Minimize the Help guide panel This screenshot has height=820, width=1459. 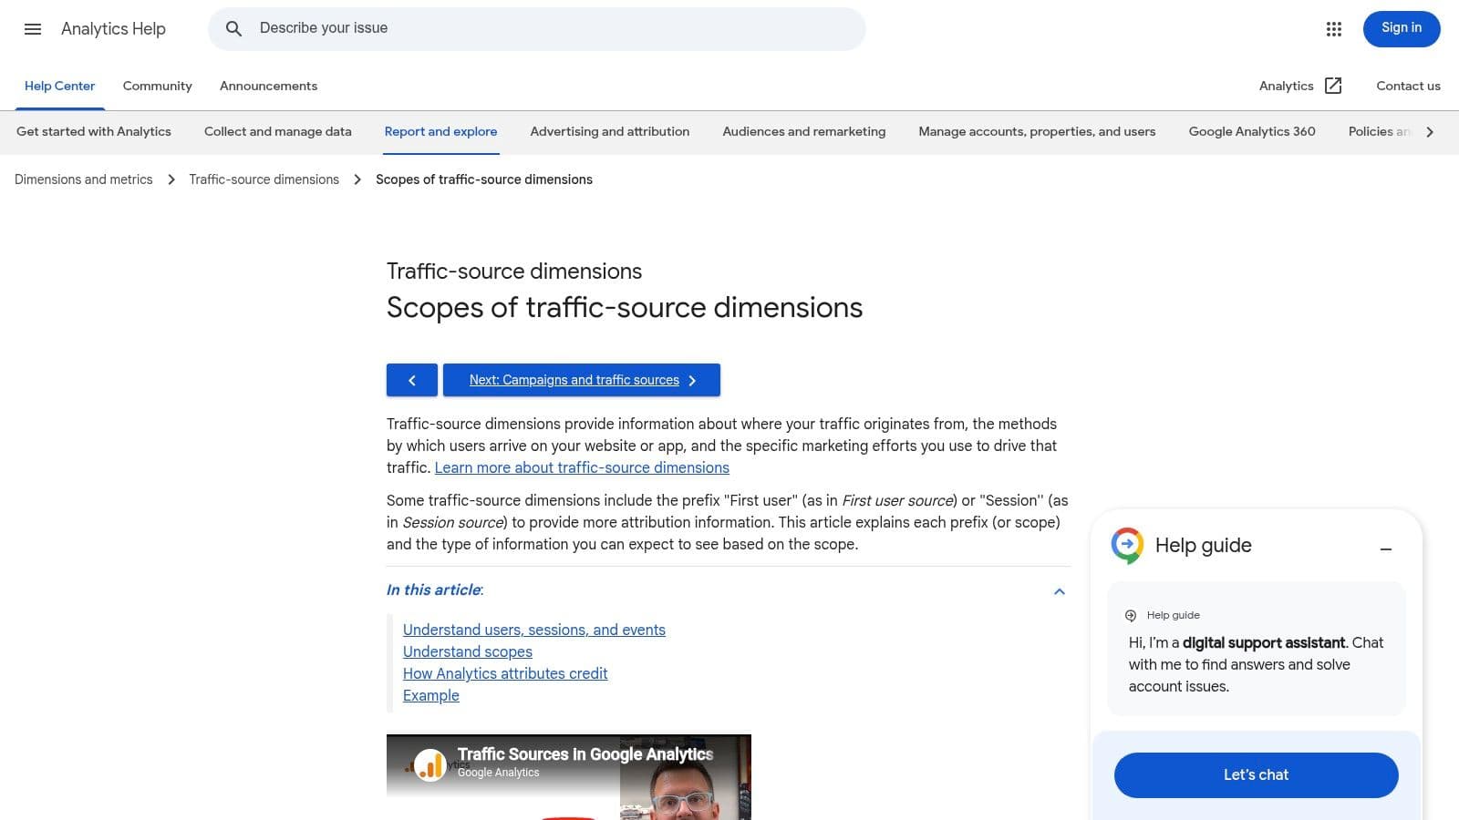(x=1386, y=548)
